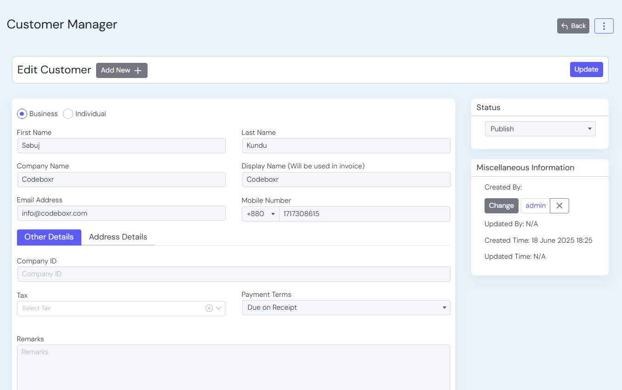The image size is (622, 390).
Task: Click Add New with plus icon
Action: pyautogui.click(x=121, y=70)
